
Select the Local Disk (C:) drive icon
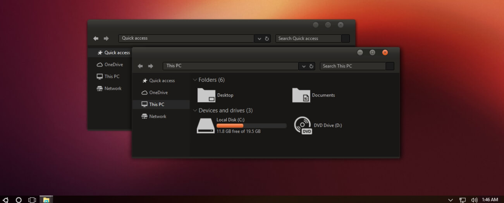coord(206,126)
